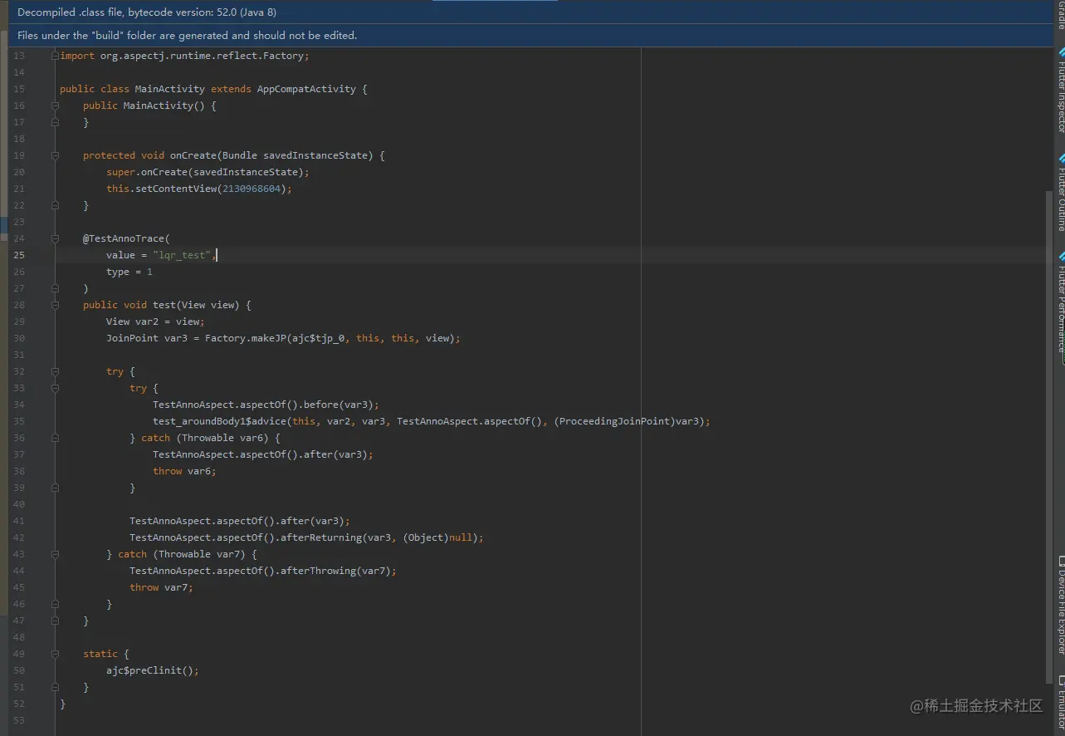
Task: Click fold end marker on line 22
Action: (55, 205)
